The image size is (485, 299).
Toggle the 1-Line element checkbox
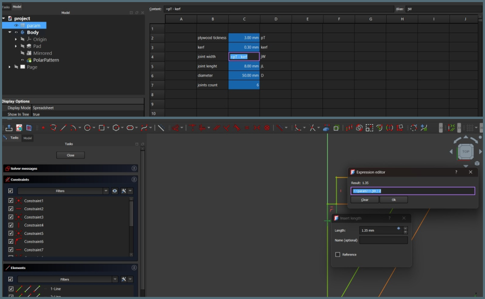tap(11, 289)
